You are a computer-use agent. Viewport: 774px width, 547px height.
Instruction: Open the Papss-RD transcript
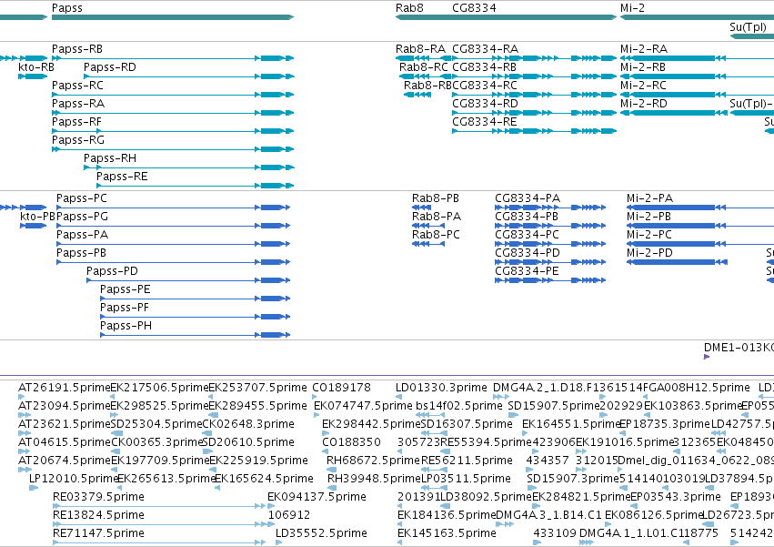coord(109,67)
